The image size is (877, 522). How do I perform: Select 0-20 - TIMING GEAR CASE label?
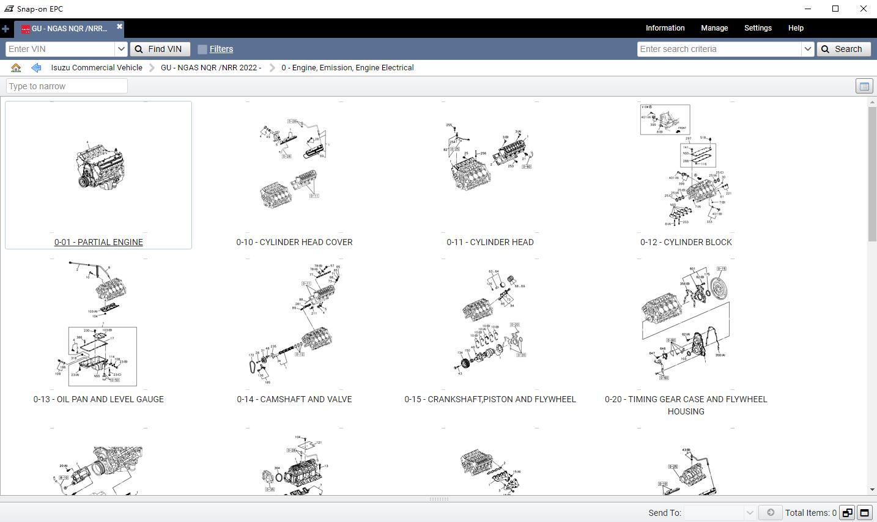point(686,405)
